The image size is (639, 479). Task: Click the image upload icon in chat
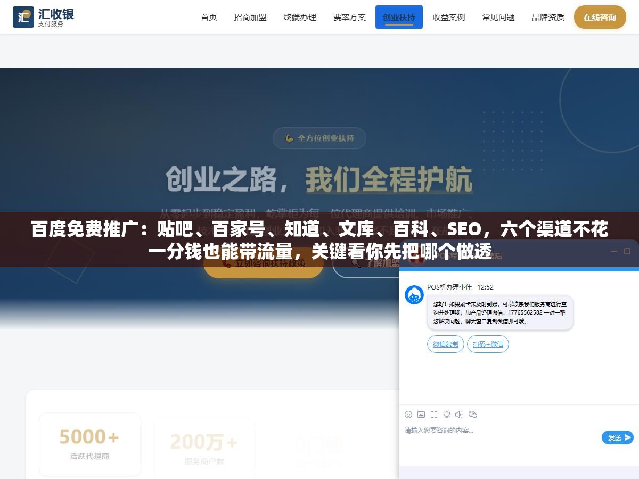point(421,415)
